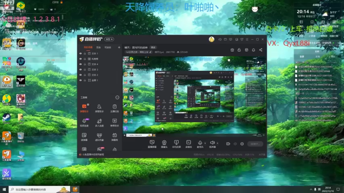Image resolution: width=344 pixels, height=193 pixels.
Task: Select the 文本 3 layer row
Action: coord(100,69)
